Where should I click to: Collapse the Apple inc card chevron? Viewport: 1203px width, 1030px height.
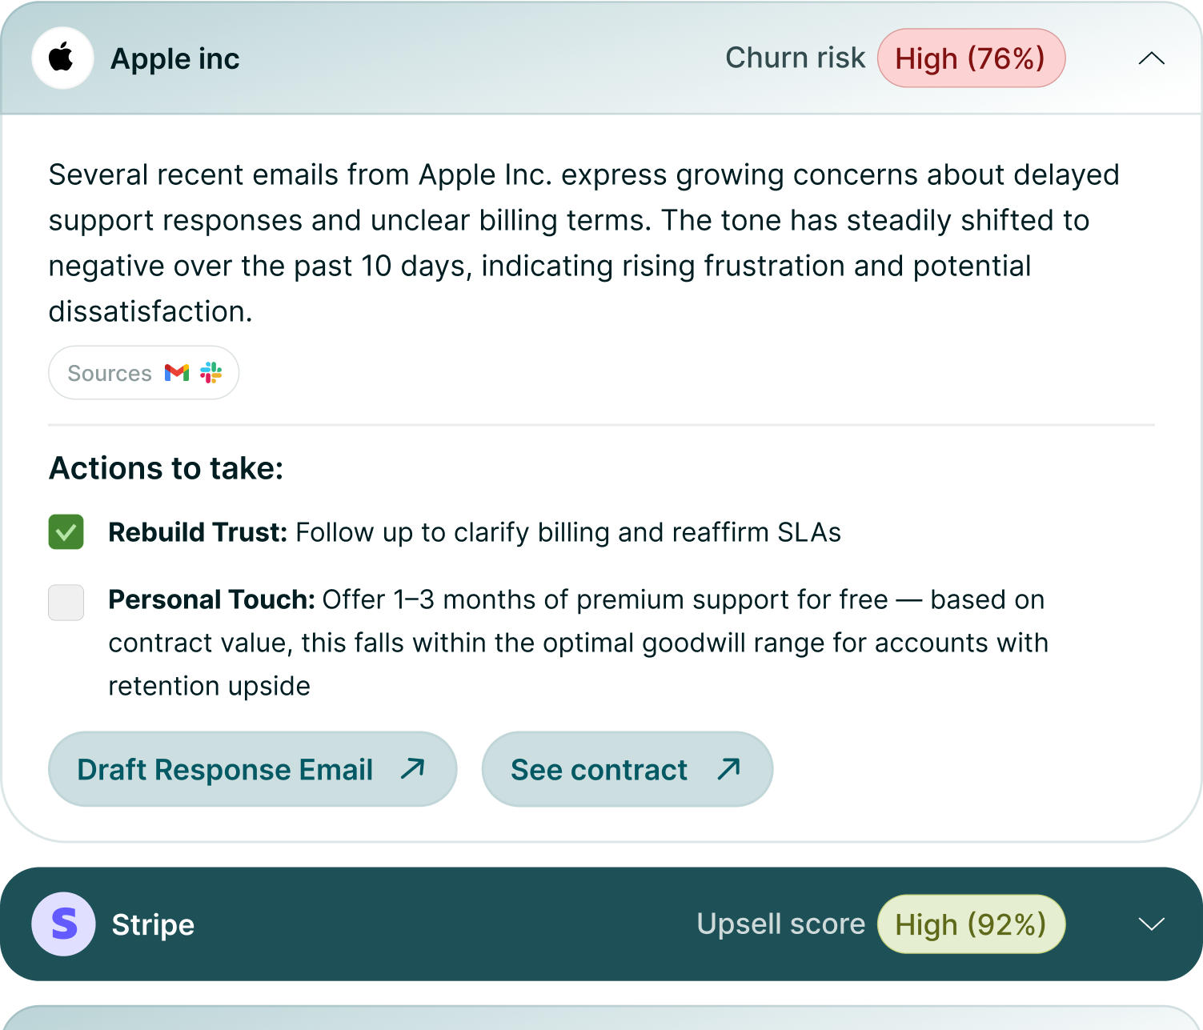[1151, 58]
